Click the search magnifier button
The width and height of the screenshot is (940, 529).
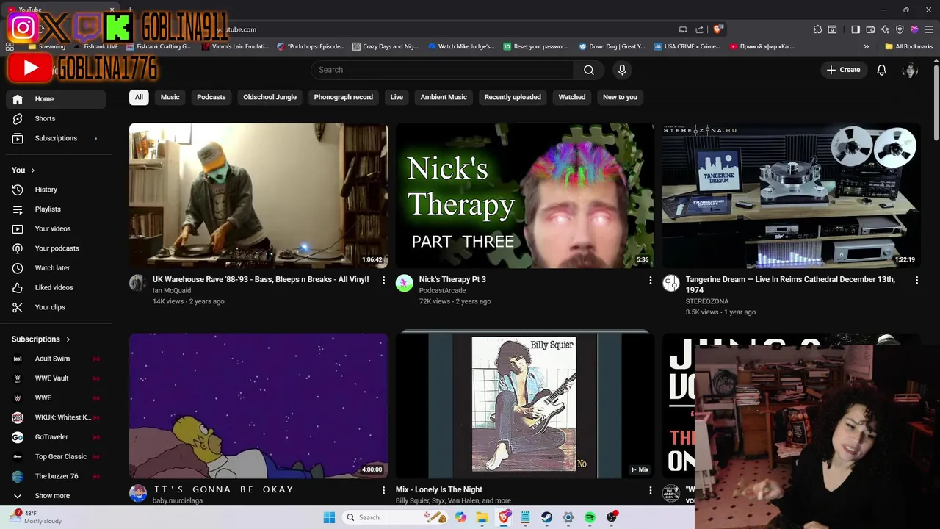tap(589, 70)
